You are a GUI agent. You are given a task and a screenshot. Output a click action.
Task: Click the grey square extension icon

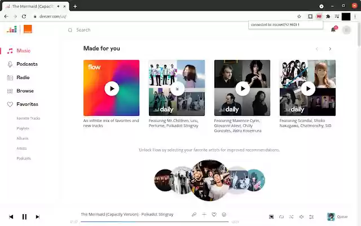tap(310, 16)
